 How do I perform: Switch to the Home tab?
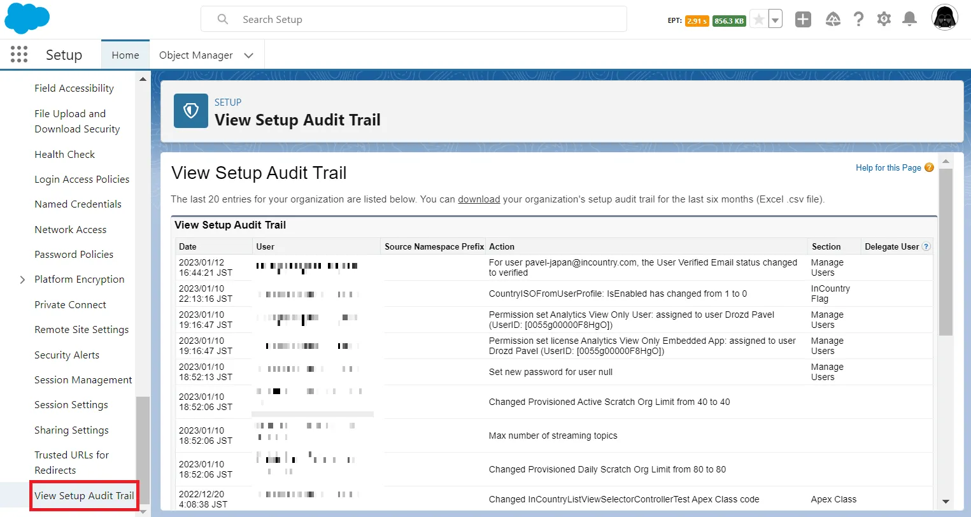125,55
